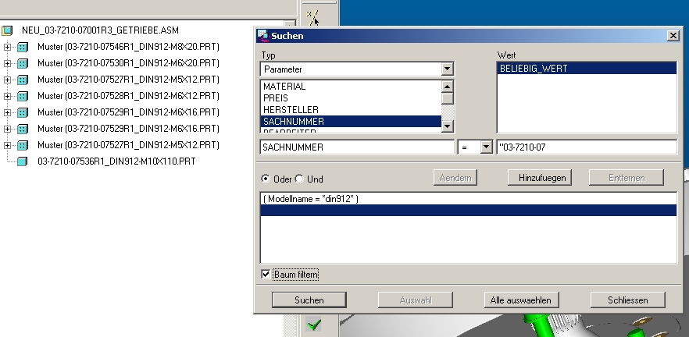Click the Alle auswaehlen button
Screen dimensions: 689x337
pyautogui.click(x=521, y=300)
